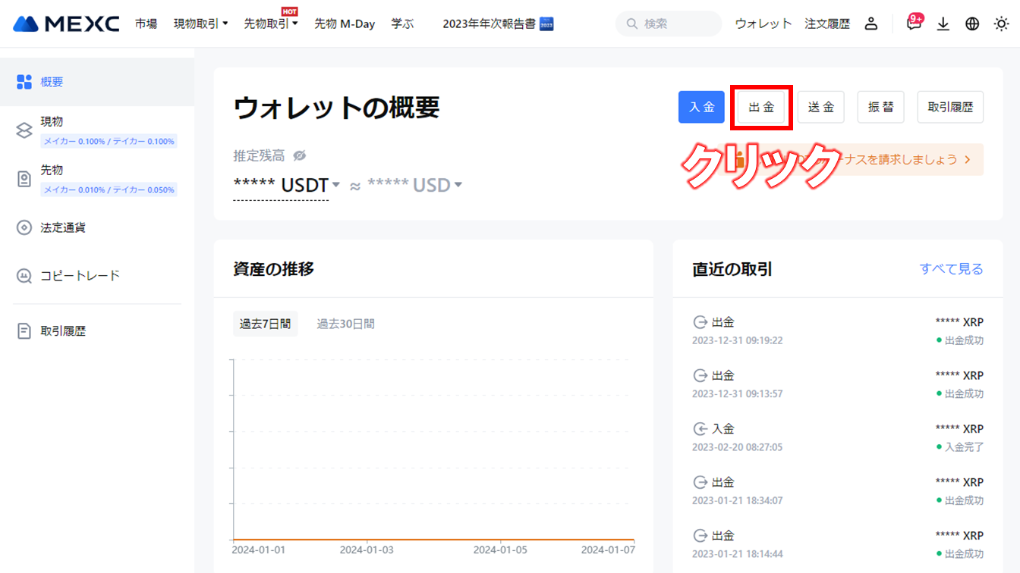
Task: Select the 過去7日間 period option
Action: [266, 323]
